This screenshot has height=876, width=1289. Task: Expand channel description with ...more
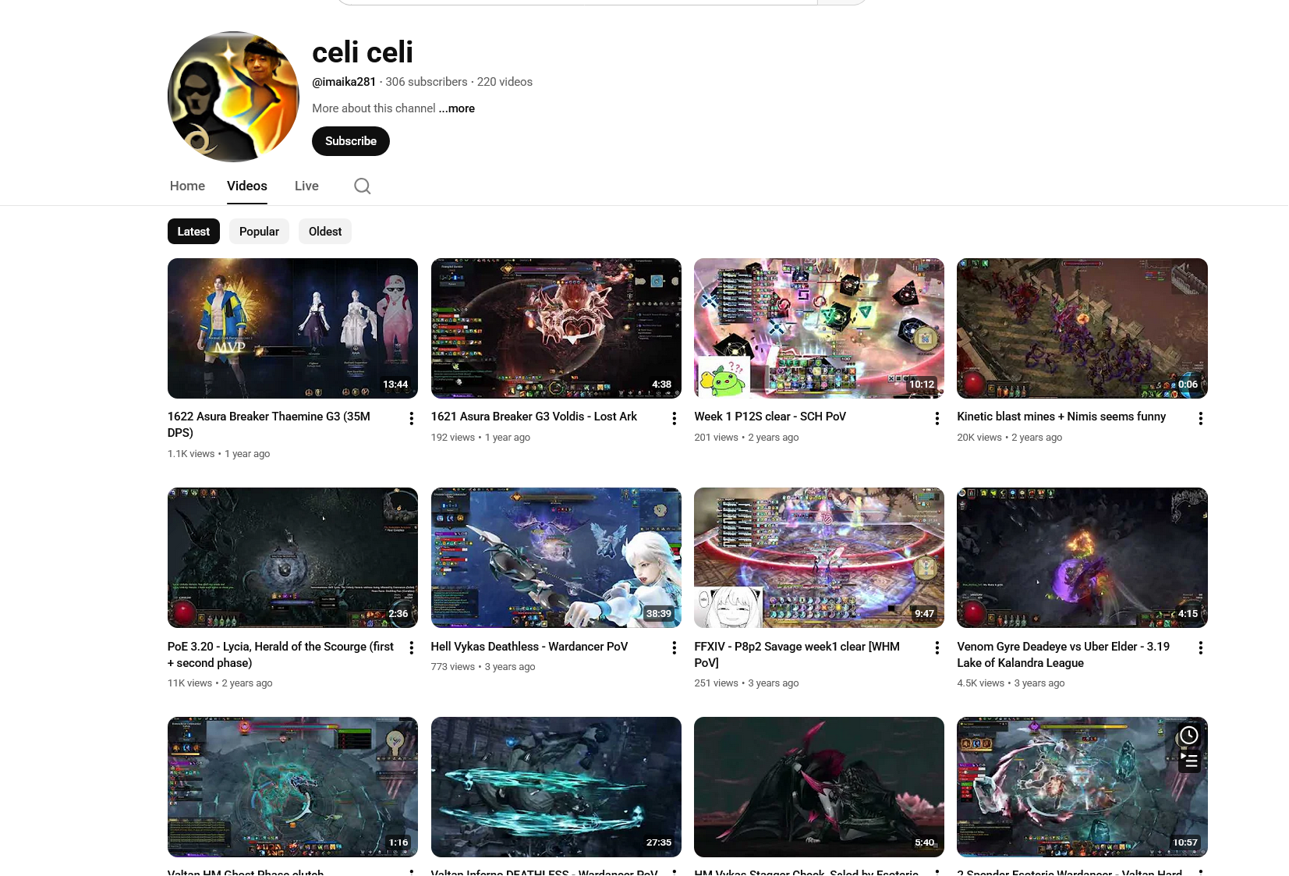coord(457,108)
